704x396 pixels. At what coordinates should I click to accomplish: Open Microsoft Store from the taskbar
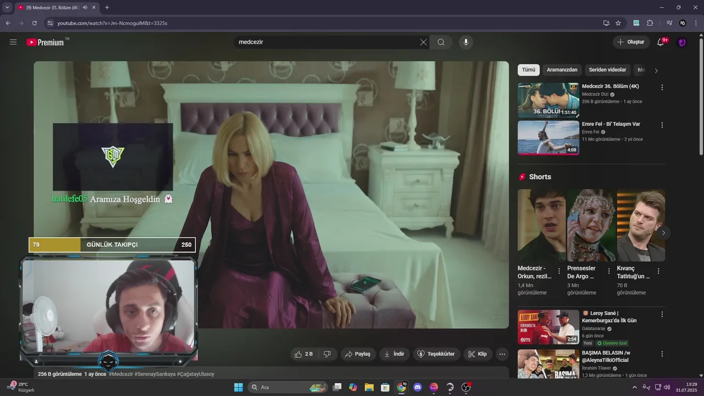[x=386, y=387]
